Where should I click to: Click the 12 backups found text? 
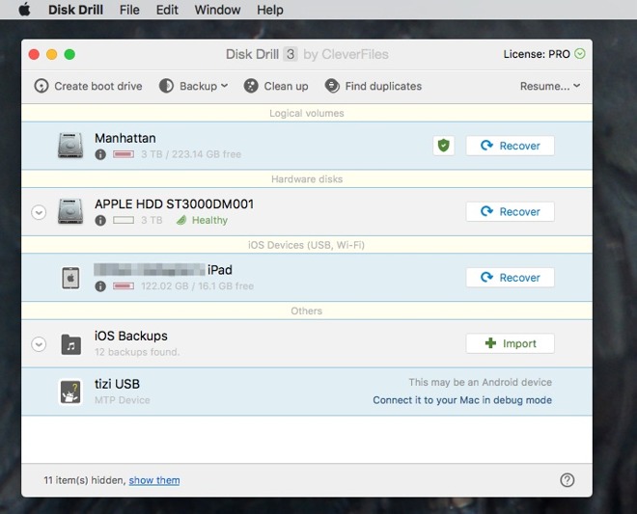[x=137, y=352]
